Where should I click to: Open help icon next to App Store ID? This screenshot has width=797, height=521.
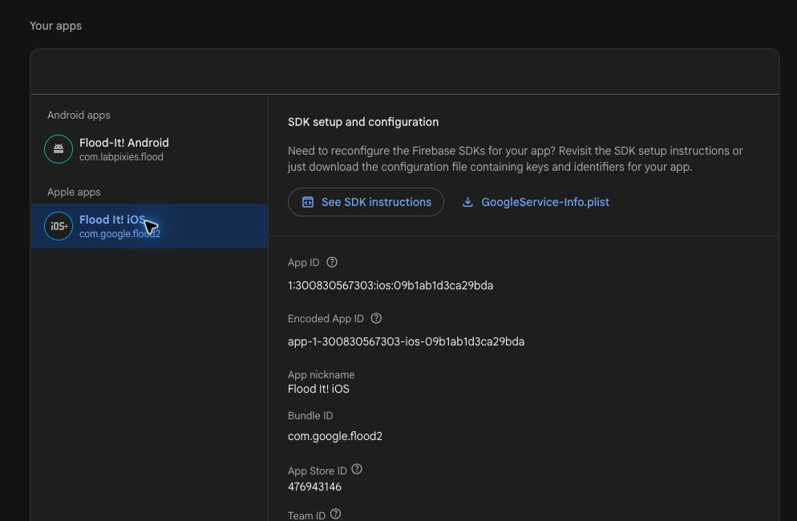coord(357,469)
